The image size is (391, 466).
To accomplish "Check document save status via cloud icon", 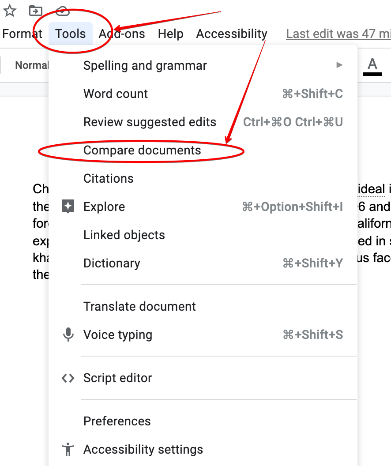I will (x=64, y=11).
